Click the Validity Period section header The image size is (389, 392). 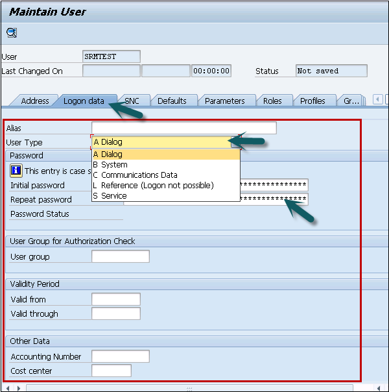coord(35,284)
